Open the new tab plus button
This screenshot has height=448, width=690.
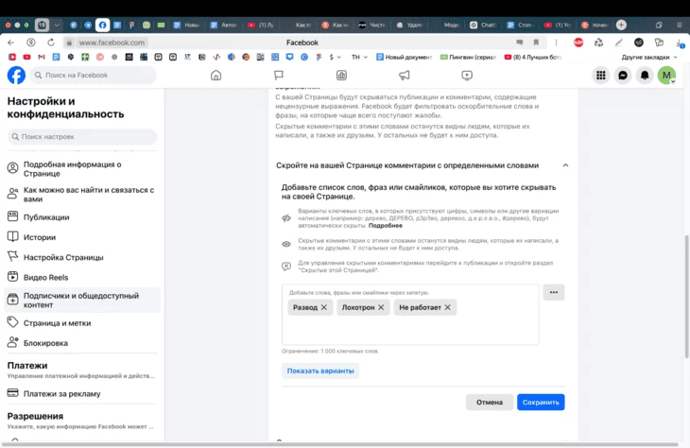(621, 26)
